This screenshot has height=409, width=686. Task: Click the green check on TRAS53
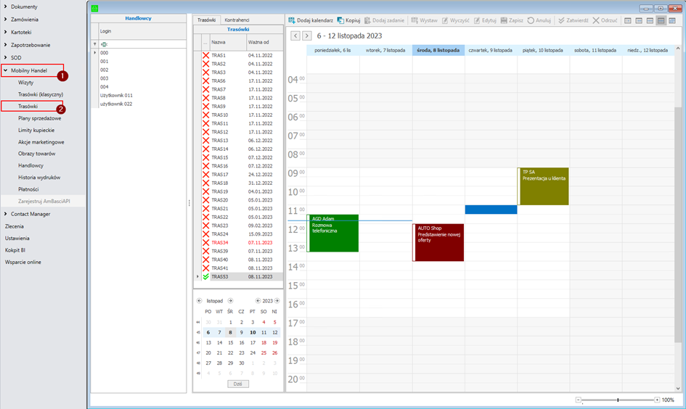[x=206, y=277]
